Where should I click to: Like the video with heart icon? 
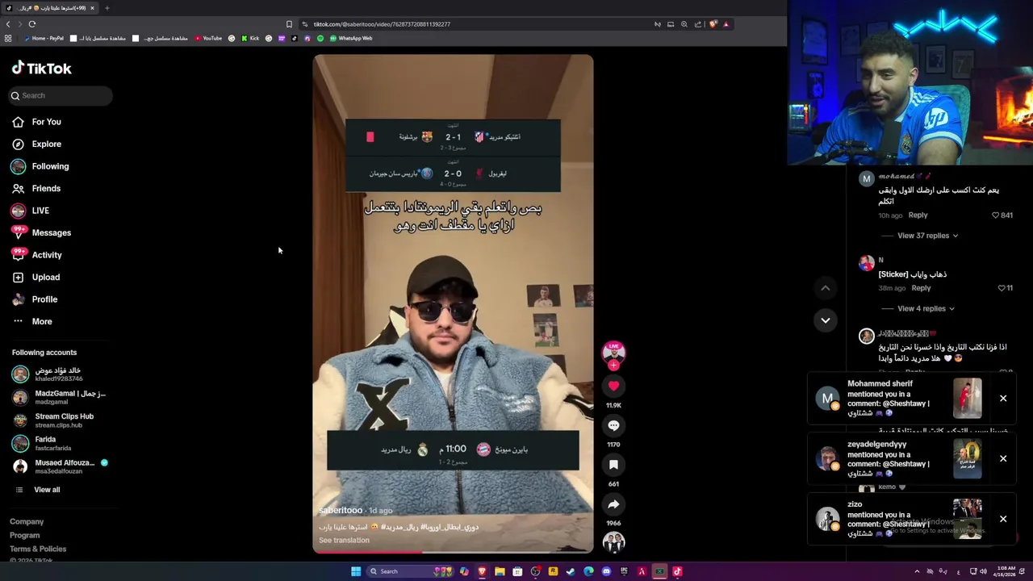point(613,386)
